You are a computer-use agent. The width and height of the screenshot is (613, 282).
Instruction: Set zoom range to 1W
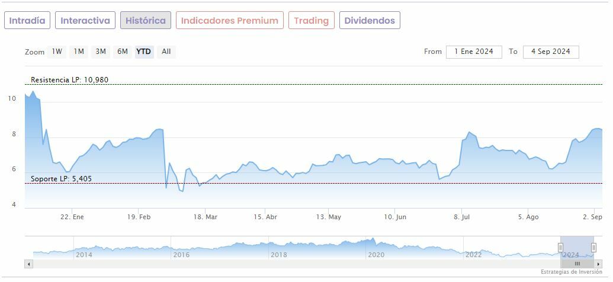tap(57, 52)
